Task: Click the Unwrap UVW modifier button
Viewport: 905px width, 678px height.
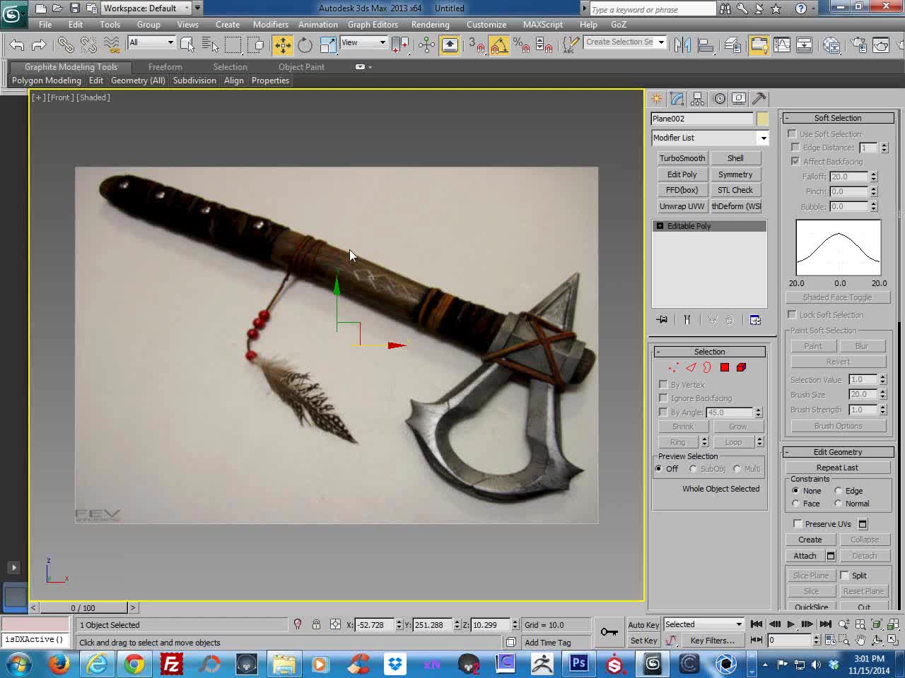Action: coord(682,206)
